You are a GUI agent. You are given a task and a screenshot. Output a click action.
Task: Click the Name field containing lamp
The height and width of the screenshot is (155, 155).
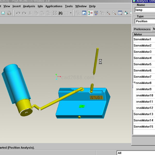coord(145,10)
